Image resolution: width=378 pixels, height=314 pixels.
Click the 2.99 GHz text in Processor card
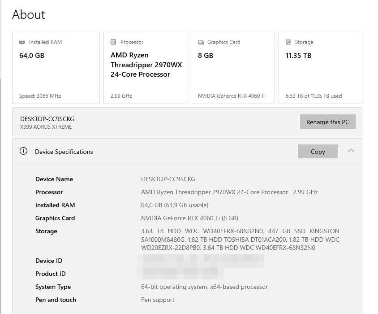(121, 96)
